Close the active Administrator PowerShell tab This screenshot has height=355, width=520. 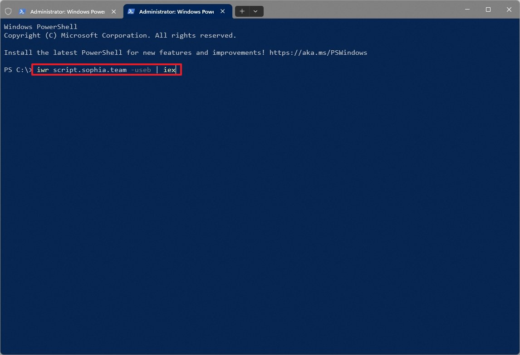(x=222, y=11)
